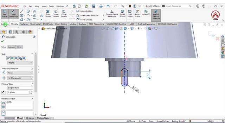Collapse the Tolerance/Precision section
This screenshot has width=225, height=126.
32,69
